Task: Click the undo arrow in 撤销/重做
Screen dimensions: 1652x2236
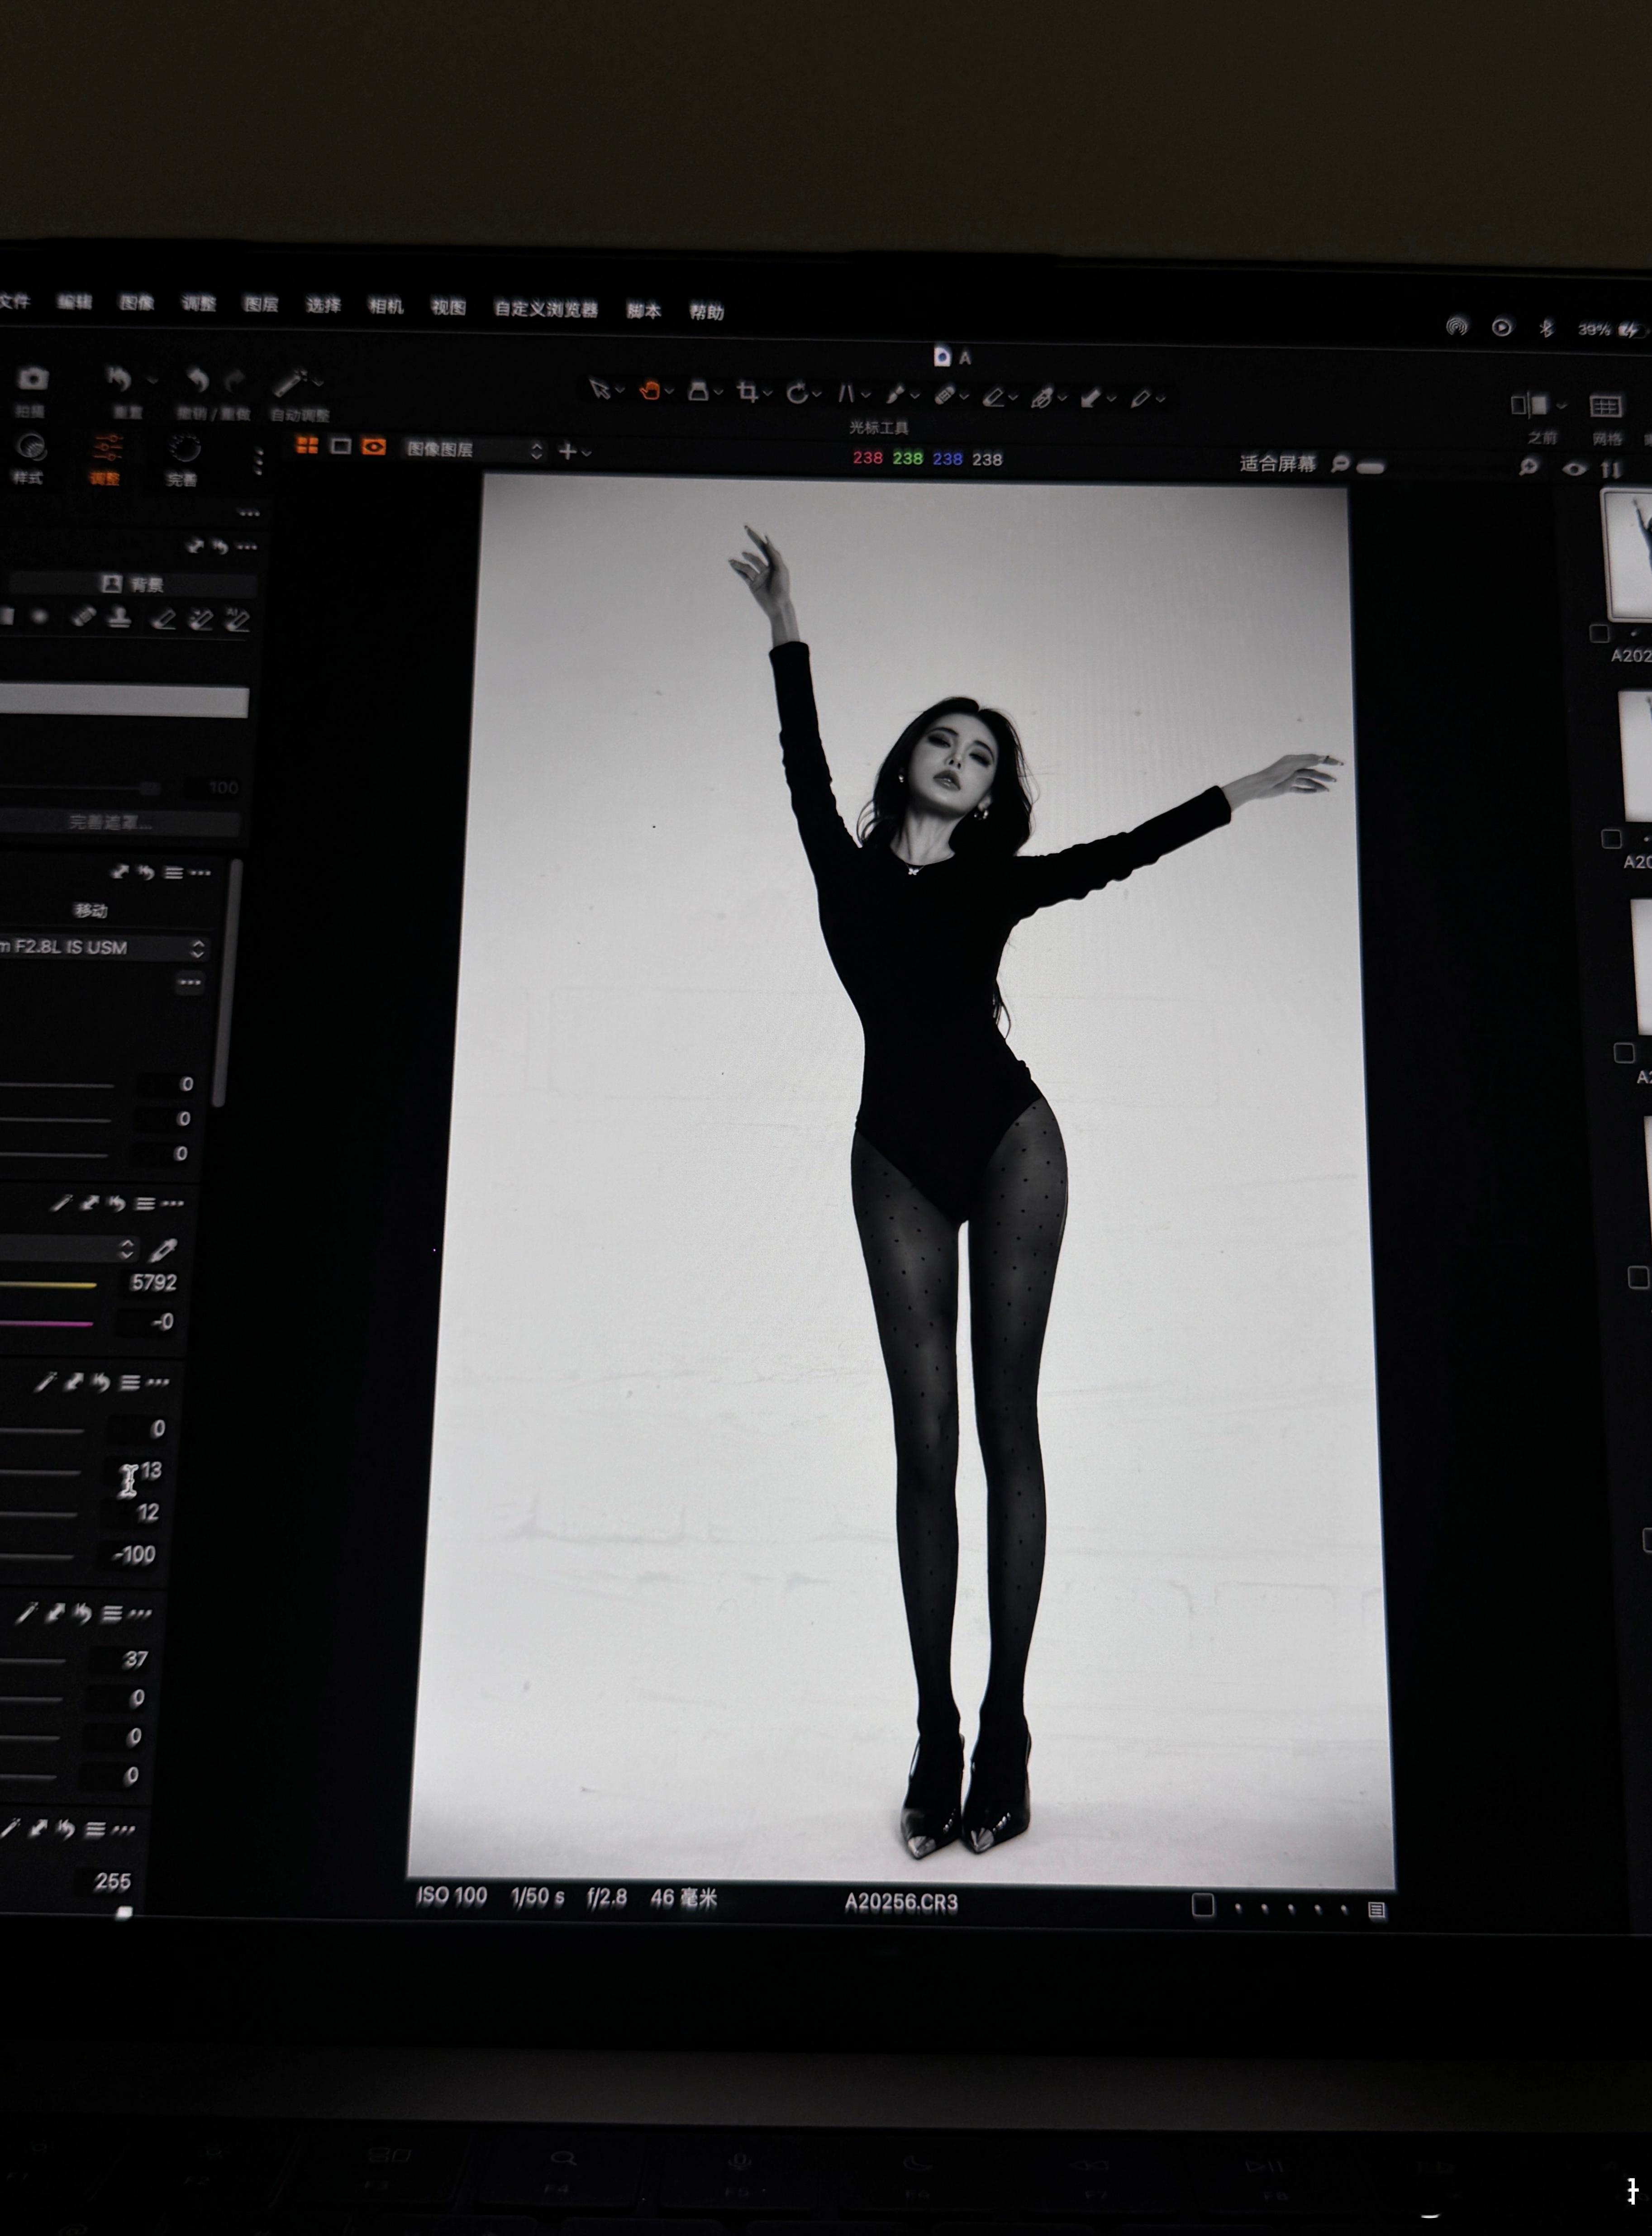Action: point(198,380)
